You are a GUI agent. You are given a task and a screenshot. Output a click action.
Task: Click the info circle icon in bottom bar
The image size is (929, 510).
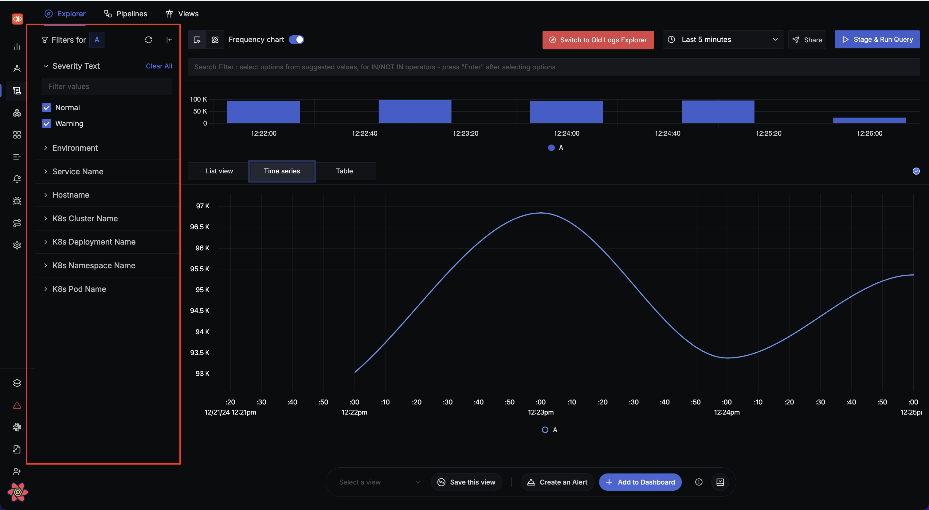coord(699,482)
